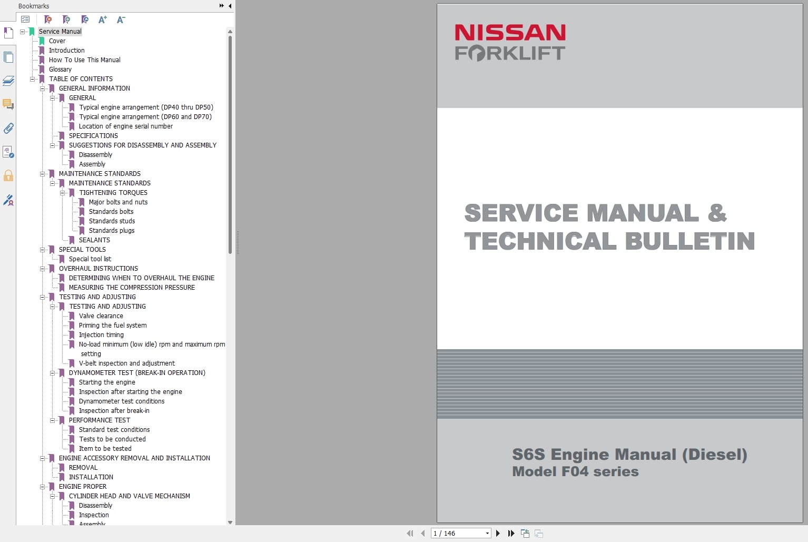The image size is (808, 542).
Task: Open Dynamometer test conditions bookmark
Action: (121, 401)
